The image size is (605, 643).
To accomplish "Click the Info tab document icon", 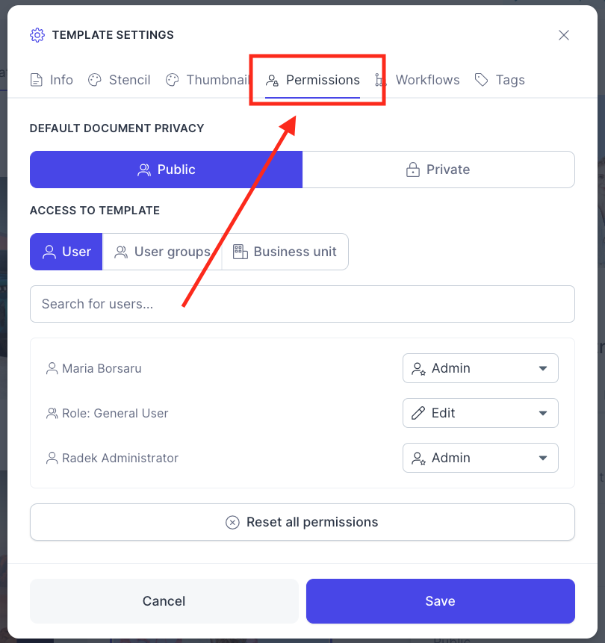I will click(x=37, y=80).
